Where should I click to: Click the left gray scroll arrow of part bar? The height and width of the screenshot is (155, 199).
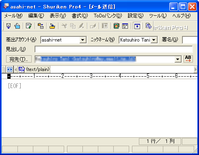tap(16, 69)
